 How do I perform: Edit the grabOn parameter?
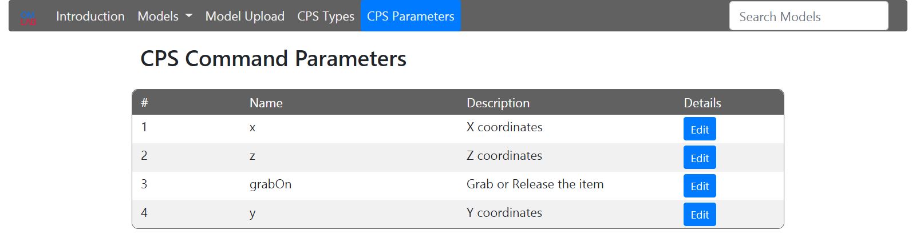700,186
